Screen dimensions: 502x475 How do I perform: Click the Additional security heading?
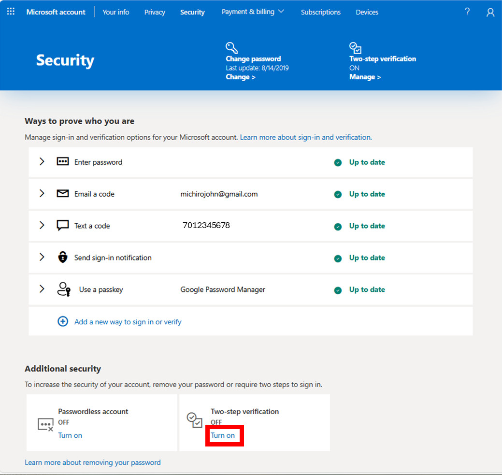63,369
